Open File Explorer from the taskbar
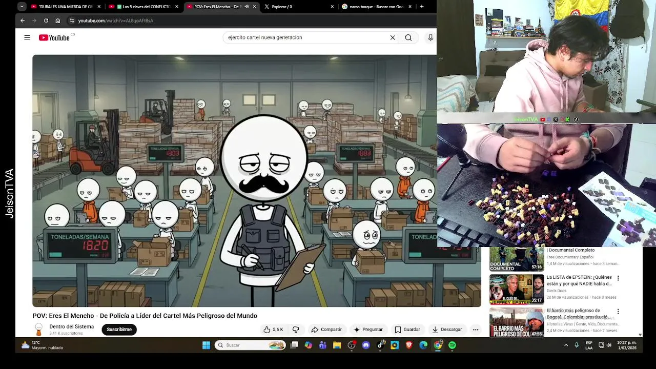This screenshot has width=656, height=369. click(337, 345)
